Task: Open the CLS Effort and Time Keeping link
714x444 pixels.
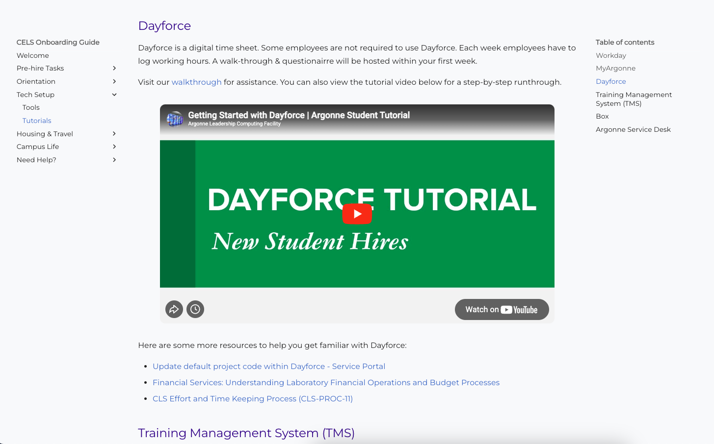Action: coord(252,398)
